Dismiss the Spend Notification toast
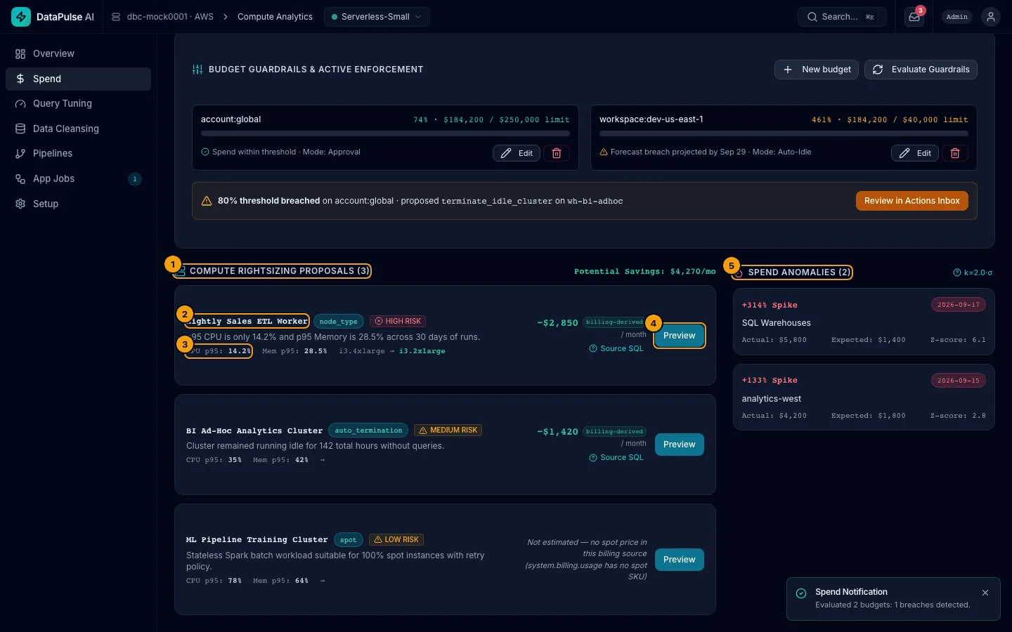 pyautogui.click(x=985, y=593)
